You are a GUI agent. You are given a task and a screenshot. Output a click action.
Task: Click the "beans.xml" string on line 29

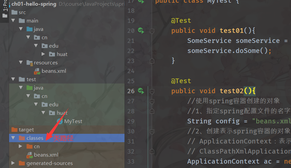[272, 121]
